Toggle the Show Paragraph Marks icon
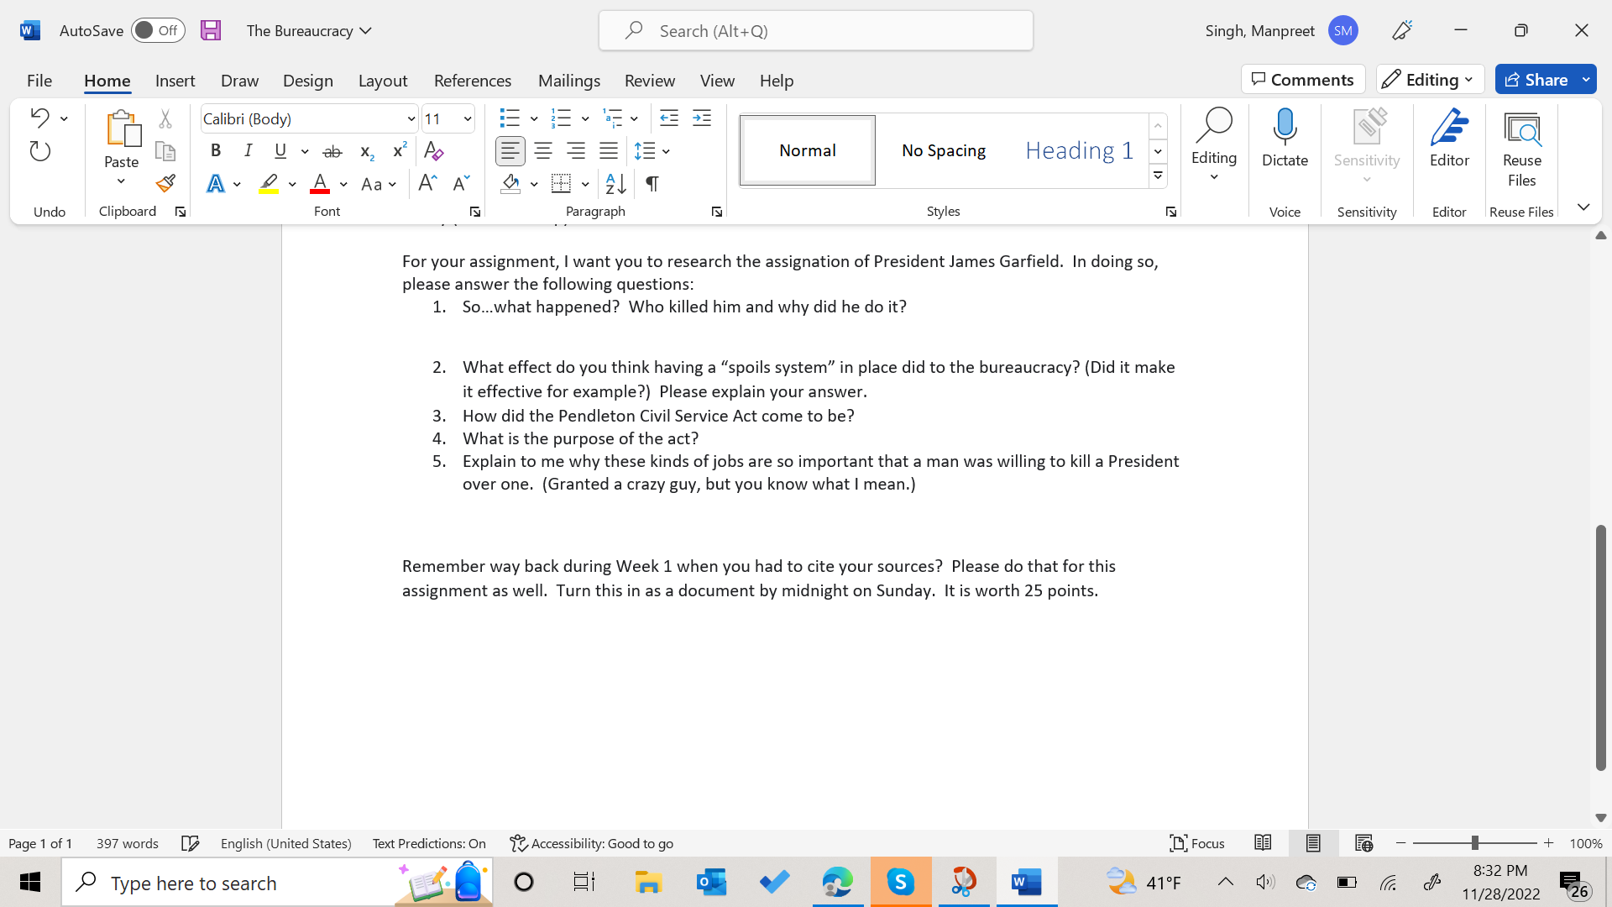The width and height of the screenshot is (1612, 907). [x=653, y=184]
